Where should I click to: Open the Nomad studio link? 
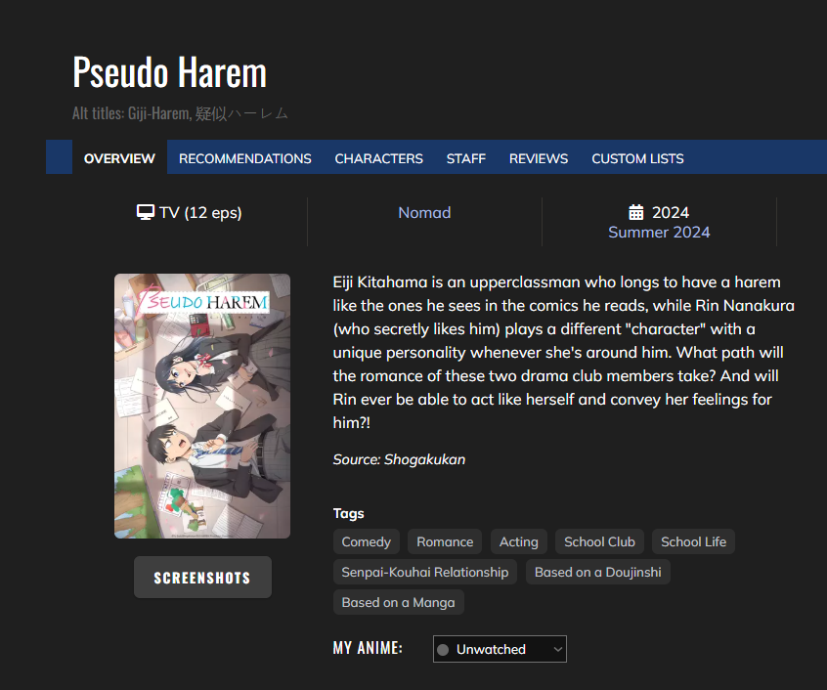tap(424, 212)
